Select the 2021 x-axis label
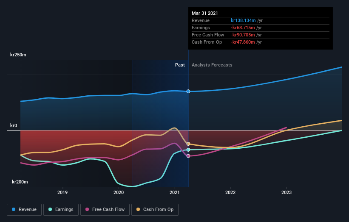Screen dimensions: 349x222 [x=174, y=192]
